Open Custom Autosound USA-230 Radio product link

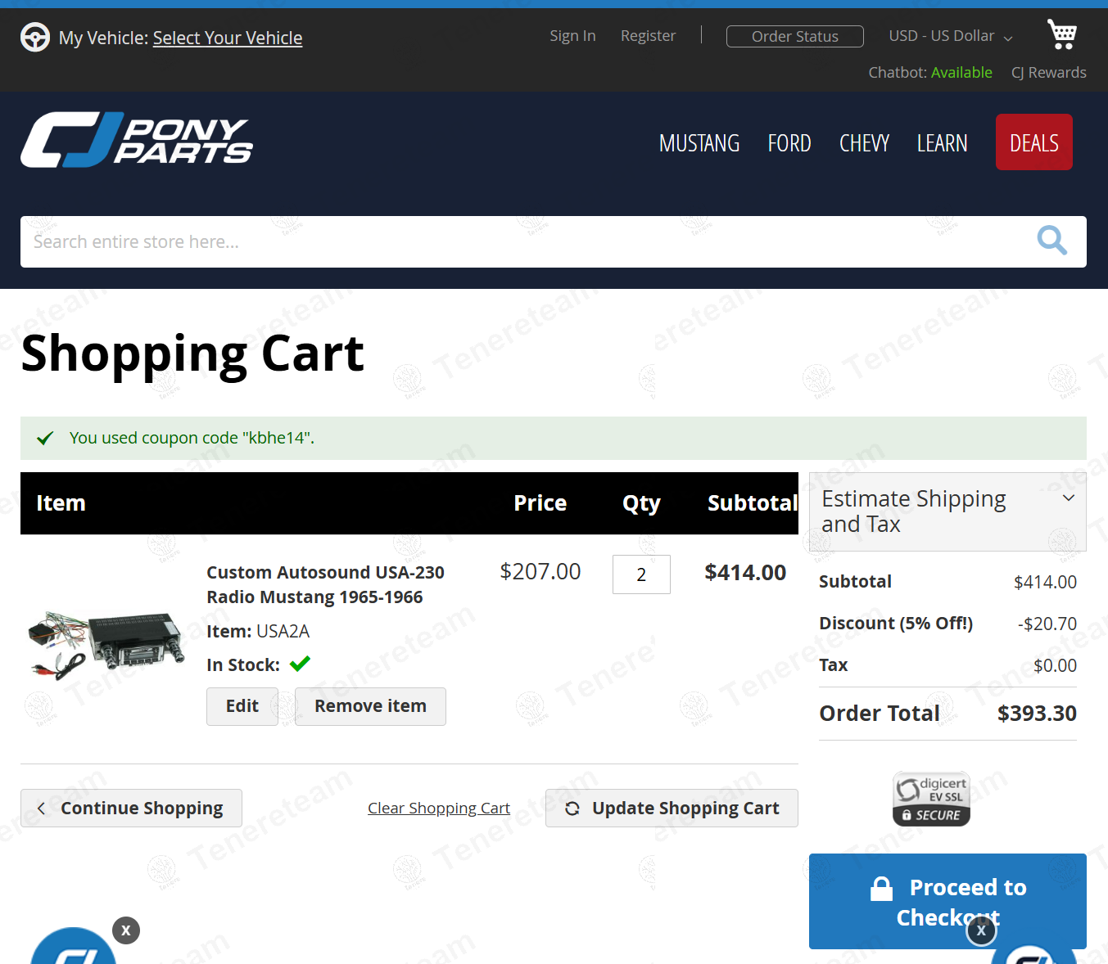[325, 584]
